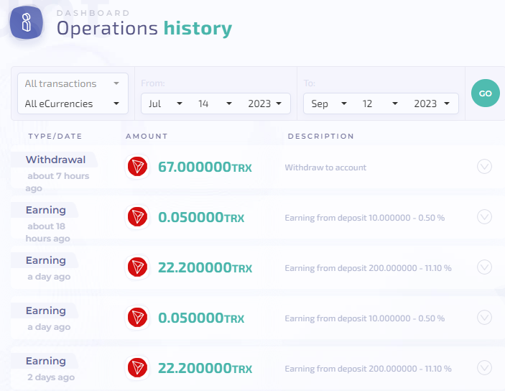Expand earning details from about 18 hours ago

(484, 217)
